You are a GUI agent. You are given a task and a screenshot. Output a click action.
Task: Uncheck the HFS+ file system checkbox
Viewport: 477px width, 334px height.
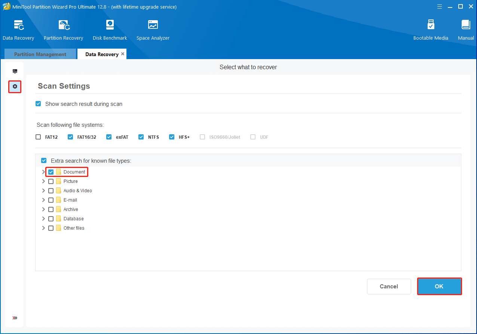[172, 137]
